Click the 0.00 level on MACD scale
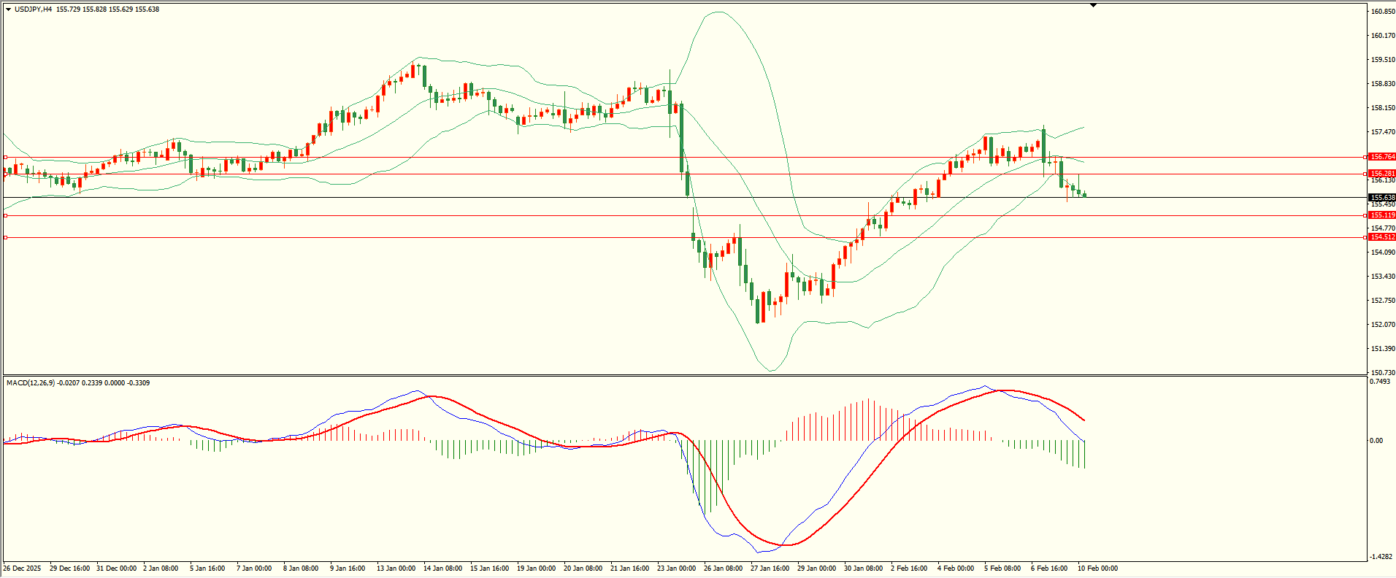The width and height of the screenshot is (1396, 578). [1376, 441]
